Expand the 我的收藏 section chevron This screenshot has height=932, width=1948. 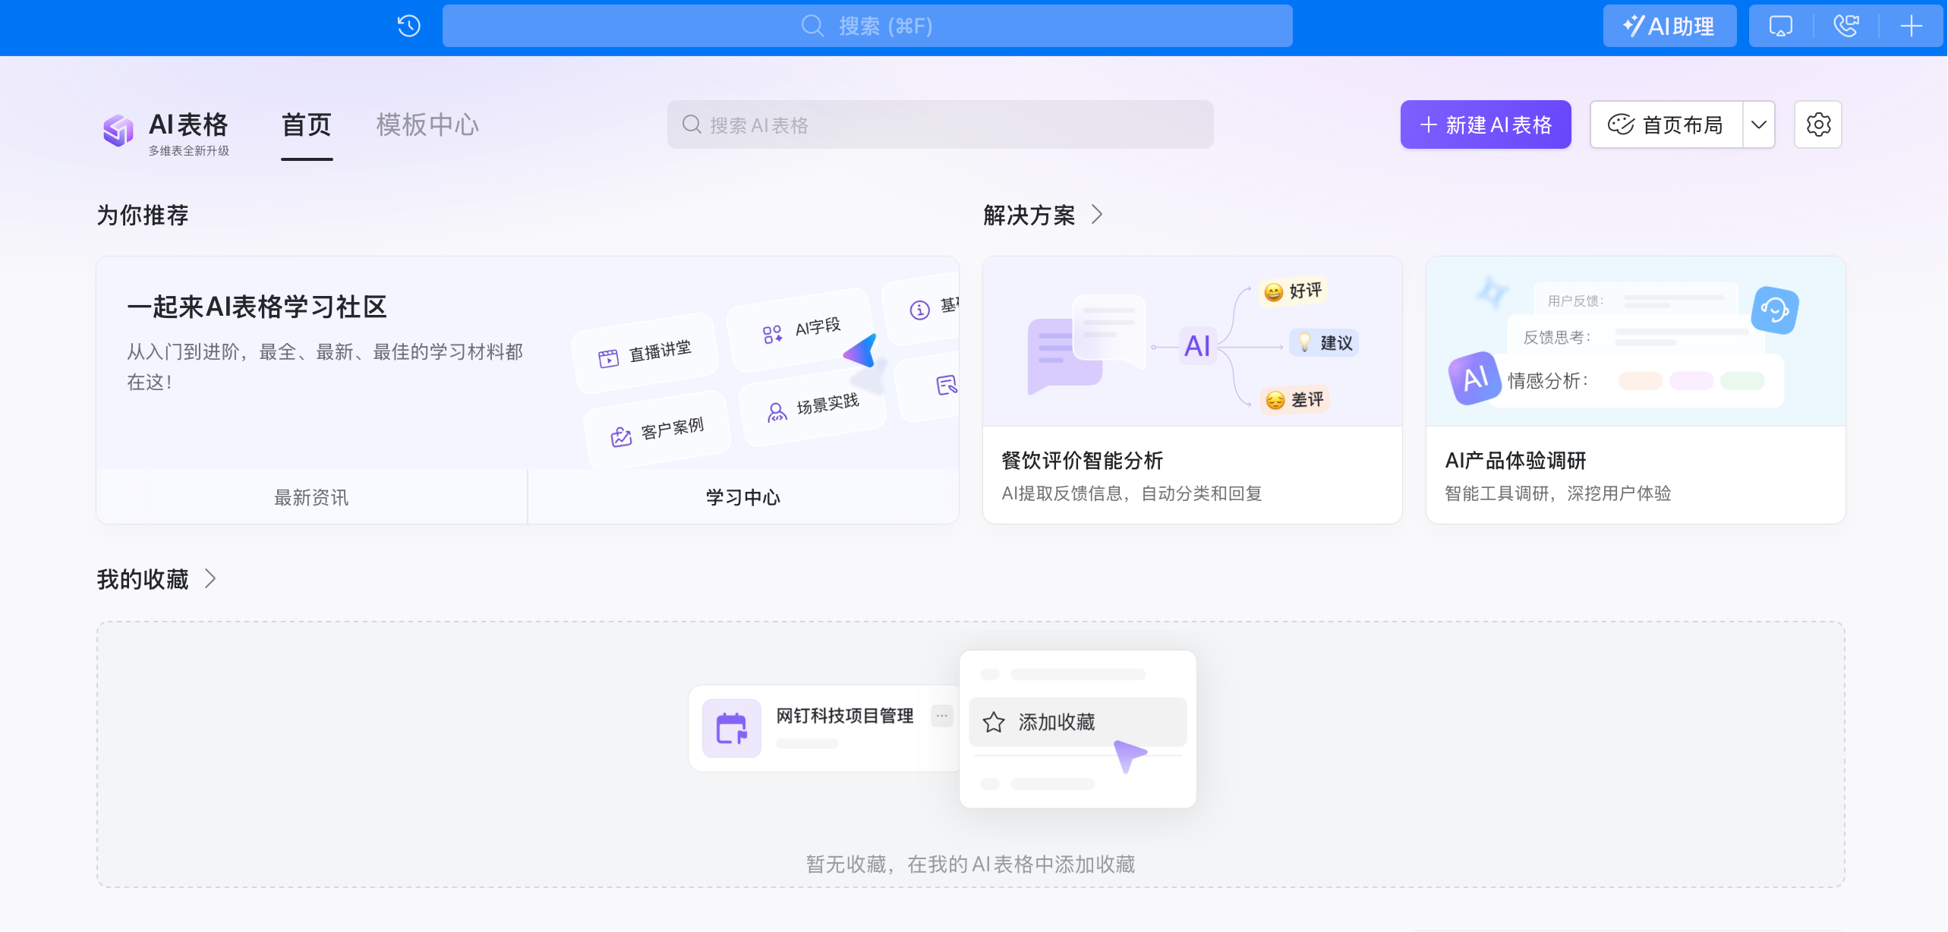coord(210,578)
